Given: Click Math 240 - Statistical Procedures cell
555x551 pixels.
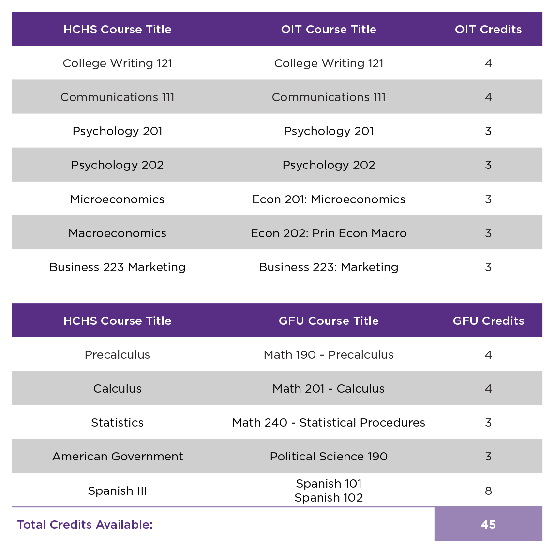Looking at the screenshot, I should (x=329, y=423).
